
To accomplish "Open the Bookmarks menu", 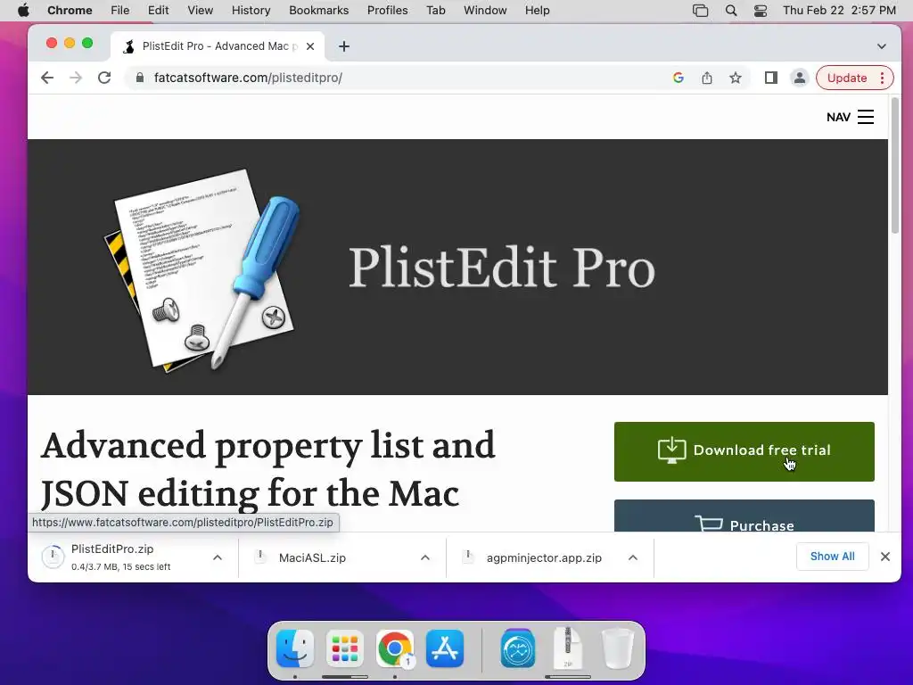I will [x=318, y=11].
